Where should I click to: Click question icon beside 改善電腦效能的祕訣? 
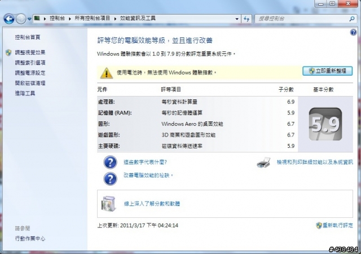111,178
